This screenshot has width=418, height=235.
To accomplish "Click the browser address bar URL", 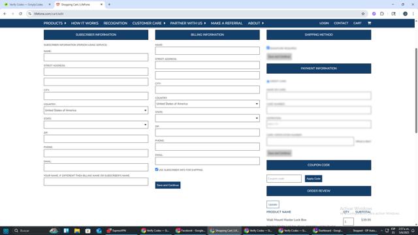I will pos(49,14).
